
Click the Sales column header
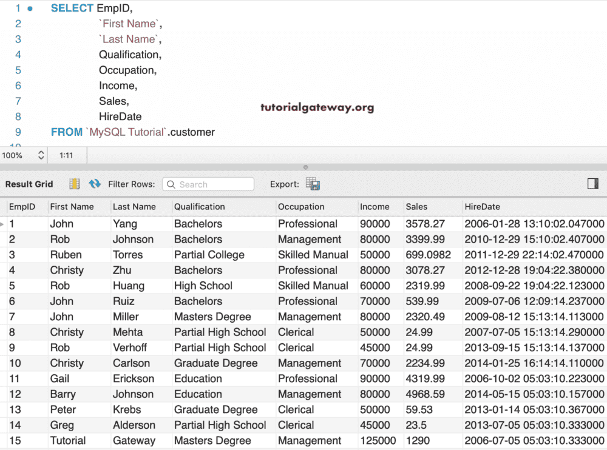tap(416, 207)
